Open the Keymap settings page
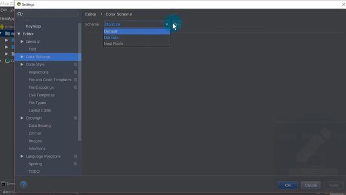 33,27
